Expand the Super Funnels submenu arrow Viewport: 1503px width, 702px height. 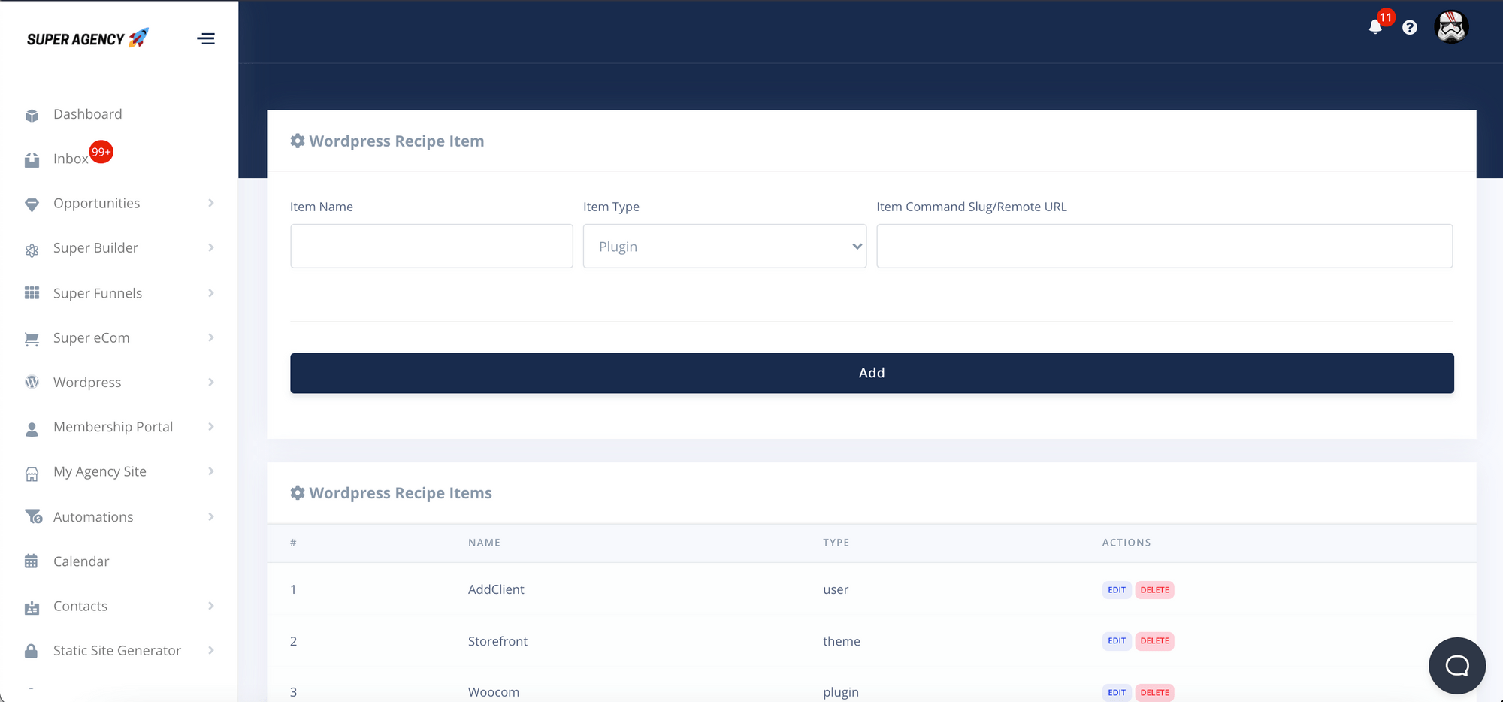pos(211,293)
